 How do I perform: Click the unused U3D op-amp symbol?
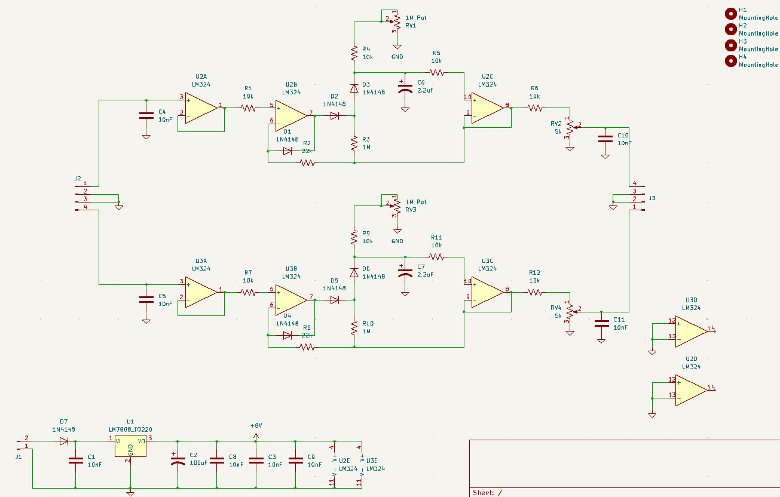click(691, 332)
